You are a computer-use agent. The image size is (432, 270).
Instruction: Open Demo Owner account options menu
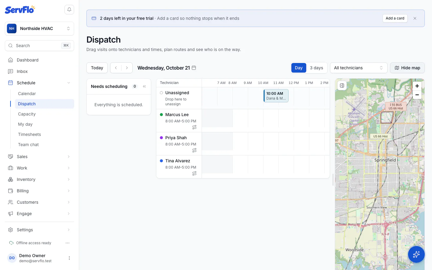(x=69, y=258)
